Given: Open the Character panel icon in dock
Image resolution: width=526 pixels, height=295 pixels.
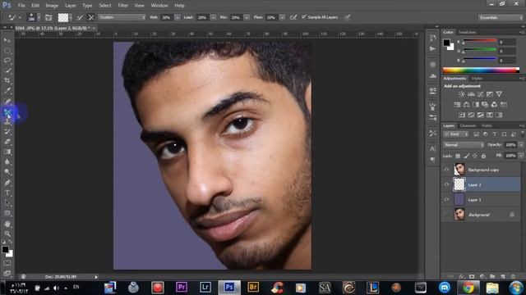Looking at the screenshot, I should coord(433,148).
